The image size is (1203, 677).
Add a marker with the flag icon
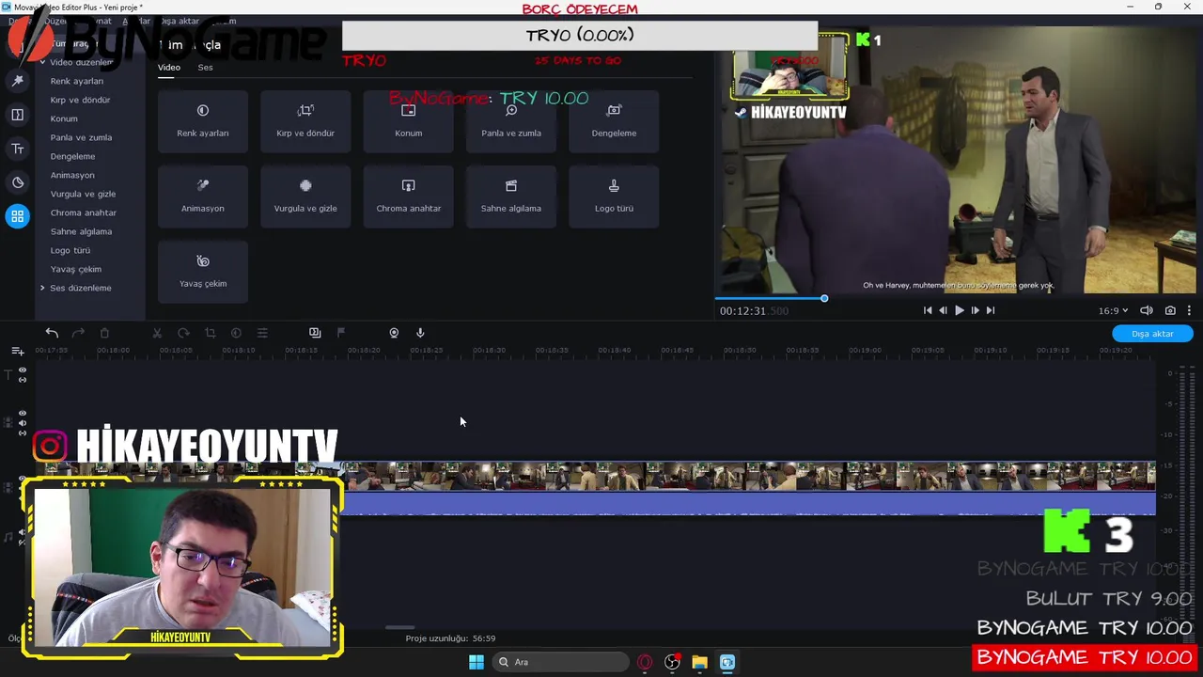(x=341, y=333)
